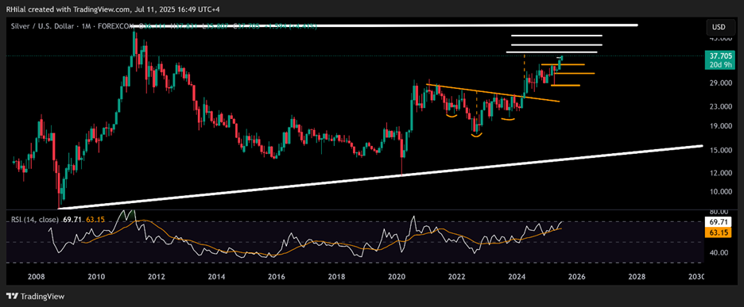This screenshot has width=744, height=307.
Task: Click the 2018 time axis label
Action: click(x=336, y=276)
